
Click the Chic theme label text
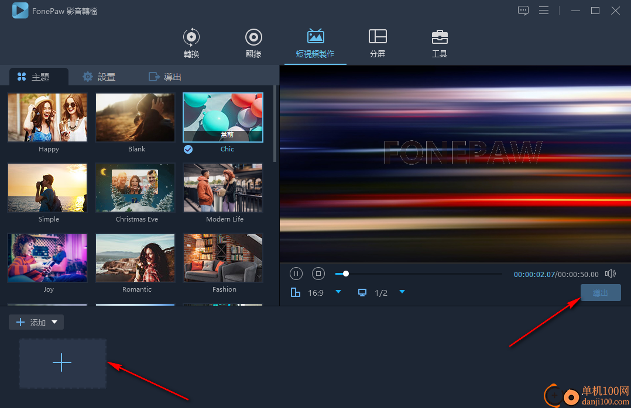point(227,149)
